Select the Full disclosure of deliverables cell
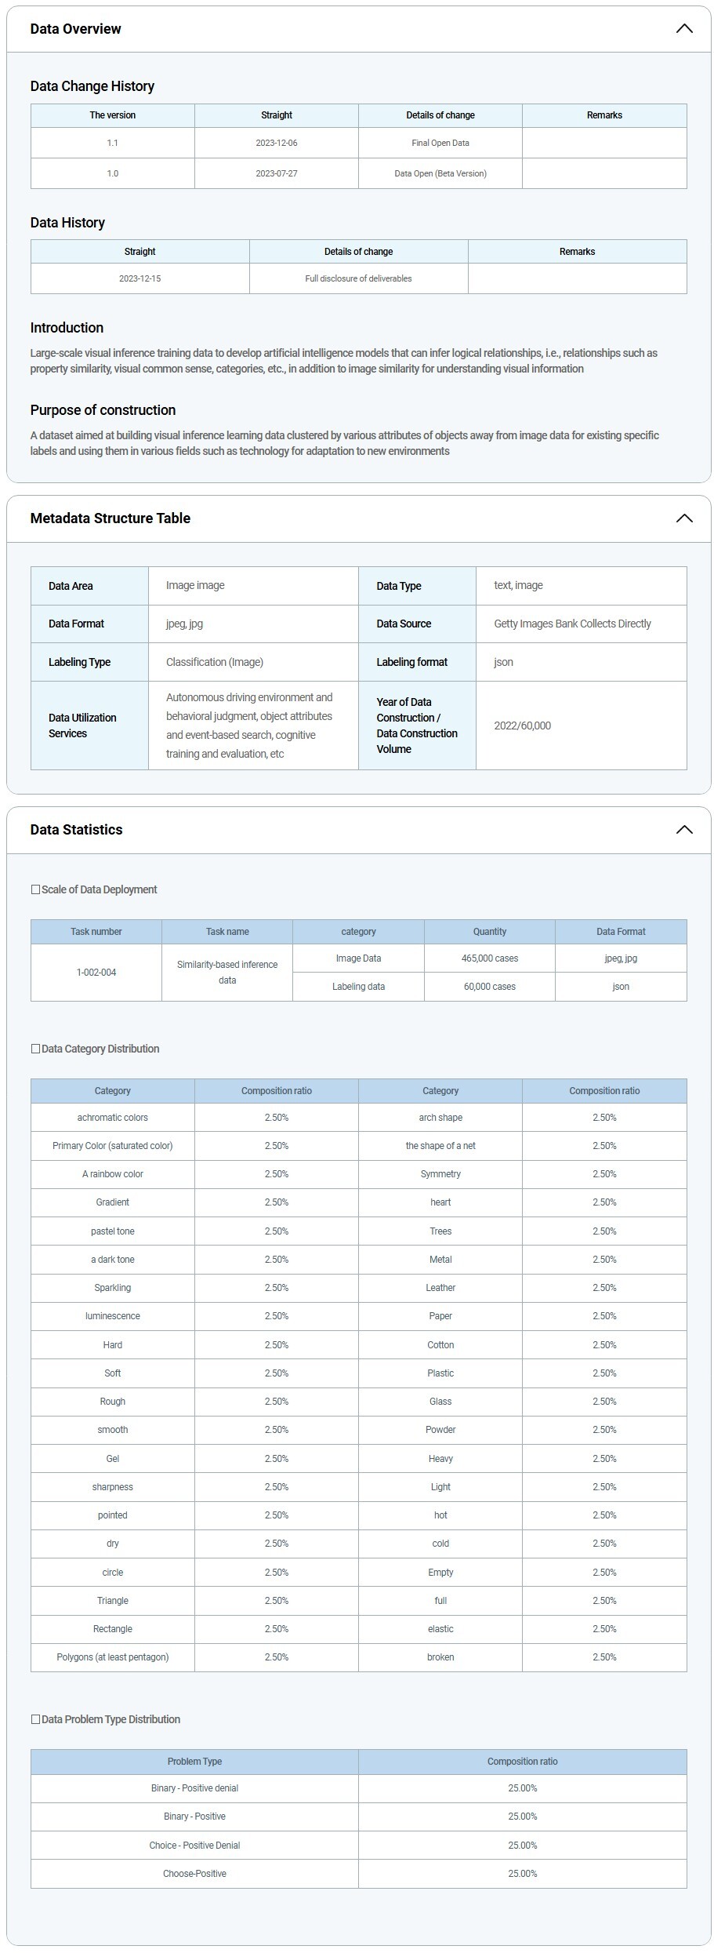The image size is (714, 1953). pos(358,278)
